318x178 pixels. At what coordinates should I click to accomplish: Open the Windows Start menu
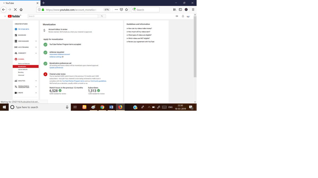[x=4, y=107]
